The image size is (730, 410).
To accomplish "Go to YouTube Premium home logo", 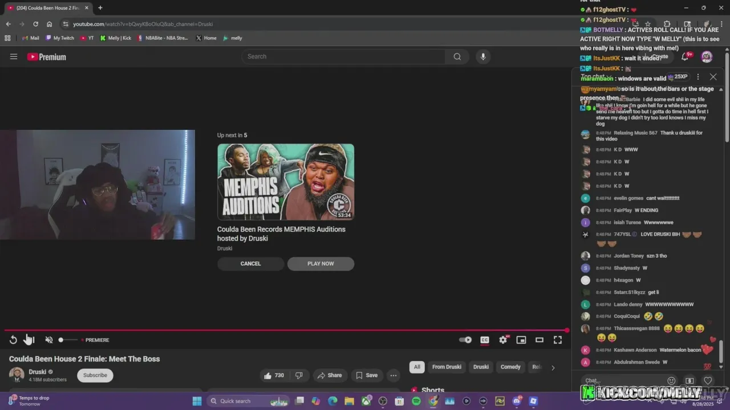I will tap(46, 57).
